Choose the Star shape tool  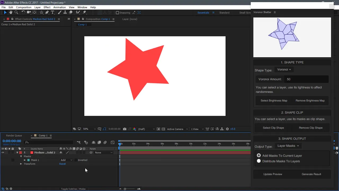(x=42, y=12)
